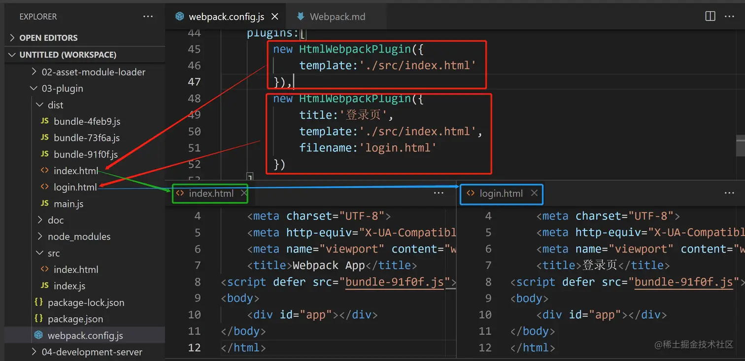Open more actions for the index.html editor group
The image size is (745, 361).
[439, 193]
